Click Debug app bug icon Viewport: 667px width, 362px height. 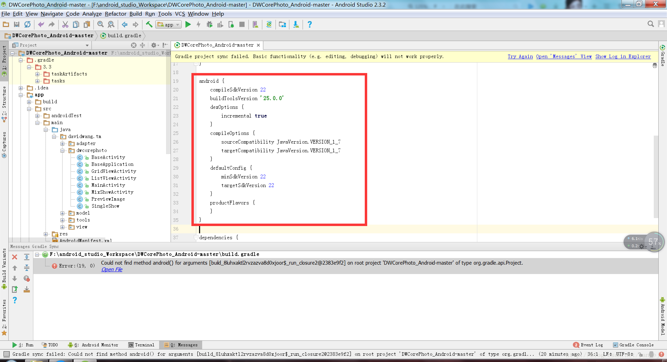click(x=209, y=24)
